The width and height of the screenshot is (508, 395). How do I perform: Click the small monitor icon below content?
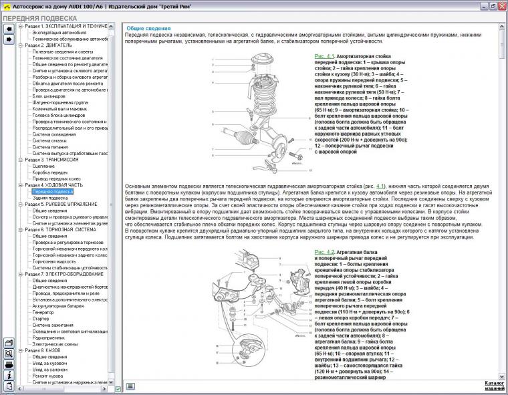pos(130,386)
